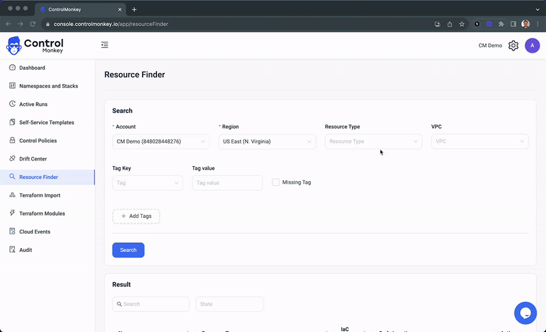Viewport: 546px width, 332px height.
Task: Open the chat support bubble
Action: [x=525, y=313]
